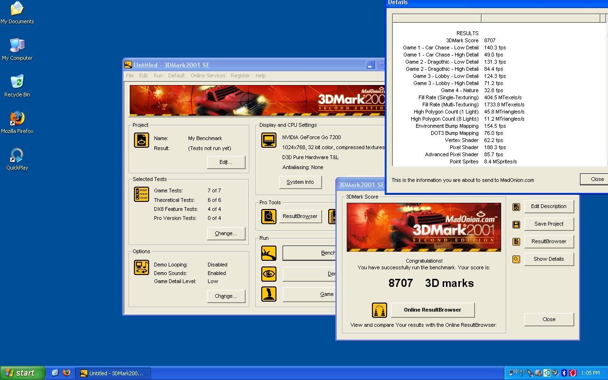Close the Details window
Screen dimensions: 608x380
pos(595,179)
